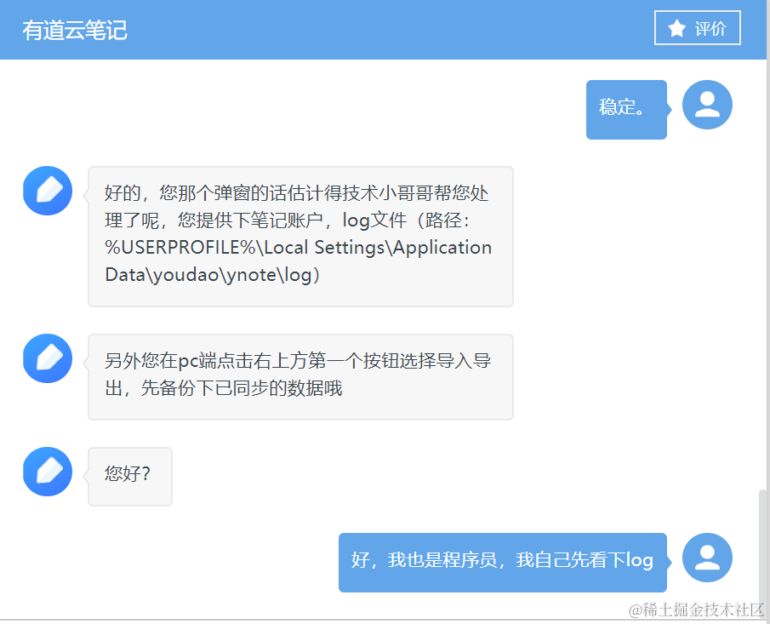Click agent avatar beside 您好? message
770x624 pixels.
point(48,472)
